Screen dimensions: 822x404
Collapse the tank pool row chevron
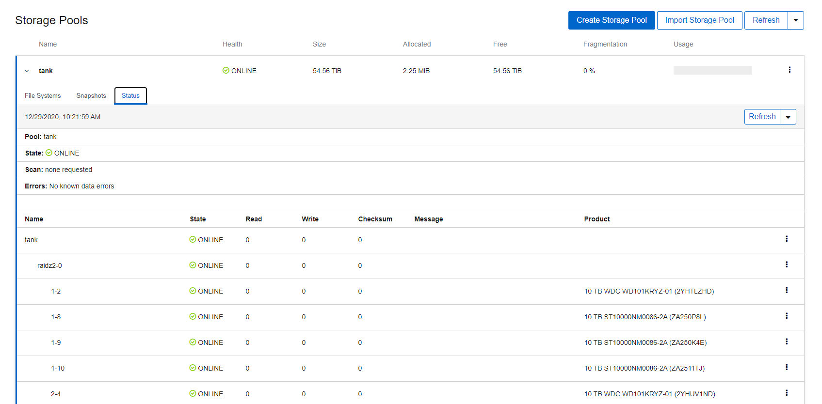tap(27, 71)
